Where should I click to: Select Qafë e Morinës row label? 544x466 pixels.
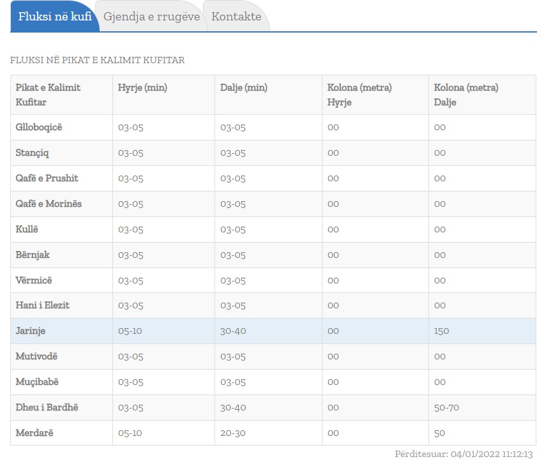[x=49, y=204]
